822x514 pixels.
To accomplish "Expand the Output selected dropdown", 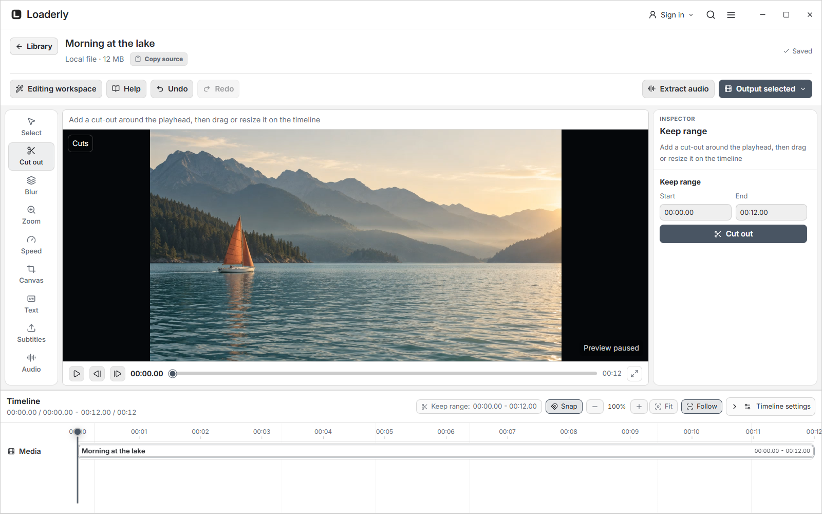I will [x=765, y=89].
